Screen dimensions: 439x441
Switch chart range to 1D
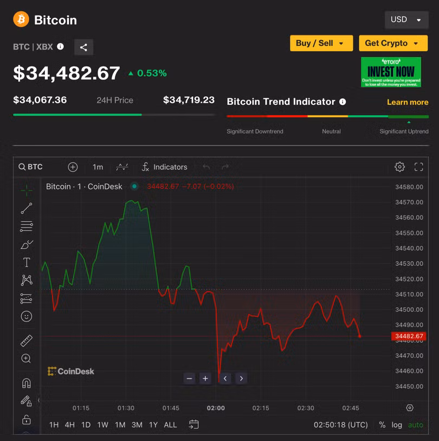click(x=86, y=425)
